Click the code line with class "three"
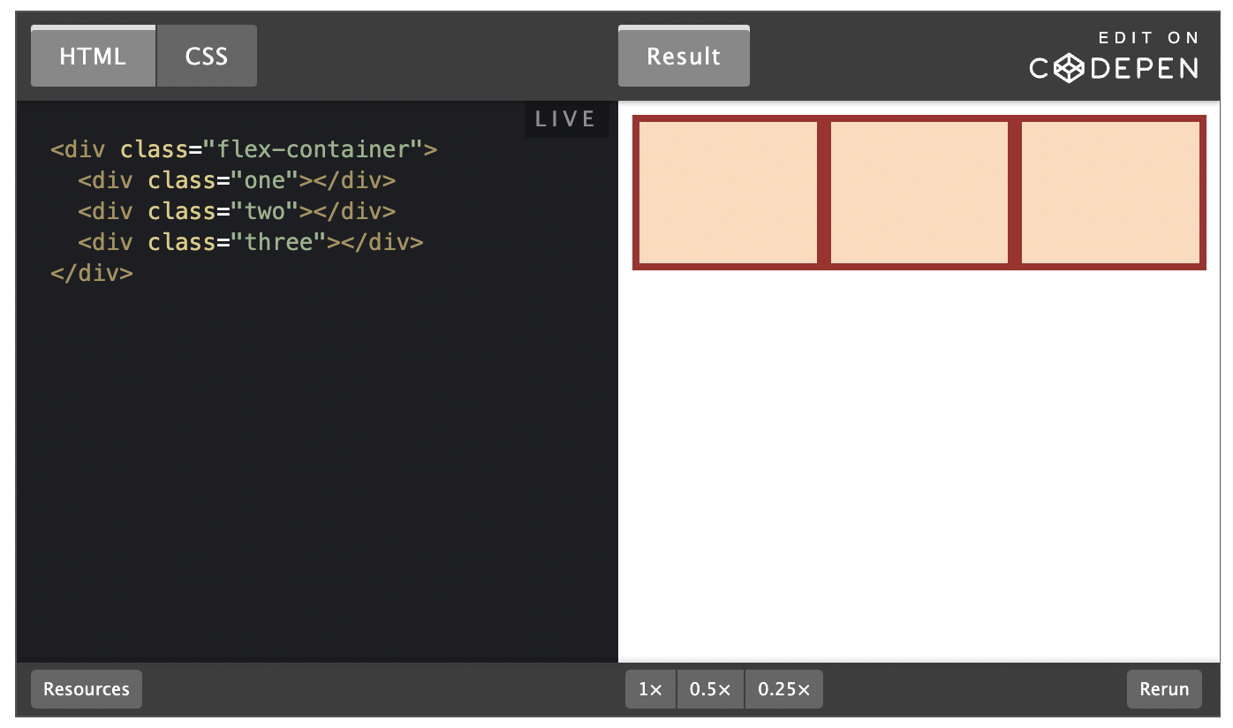Viewport: 1233px width, 728px height. pos(251,242)
